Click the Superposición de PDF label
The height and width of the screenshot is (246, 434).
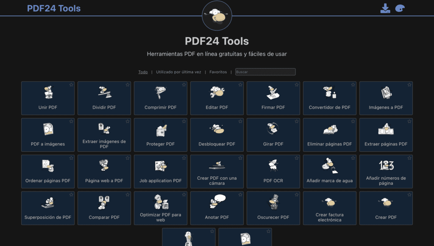coord(48,217)
